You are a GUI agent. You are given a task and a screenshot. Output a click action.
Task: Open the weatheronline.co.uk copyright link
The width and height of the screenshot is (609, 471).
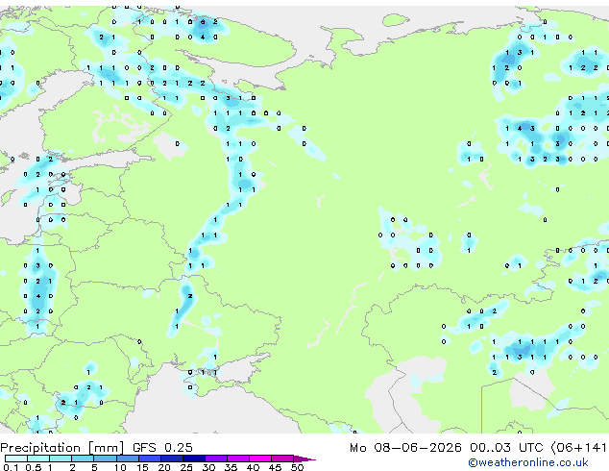[x=527, y=462]
